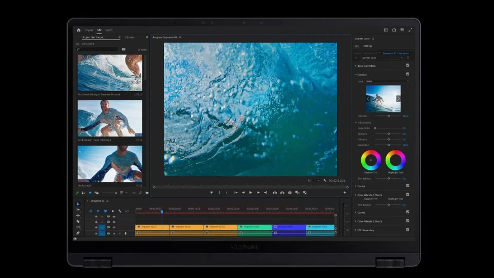Viewport: 494px width, 278px height.
Task: Select the Selection tool in the timeline toolbar
Action: coord(78,204)
